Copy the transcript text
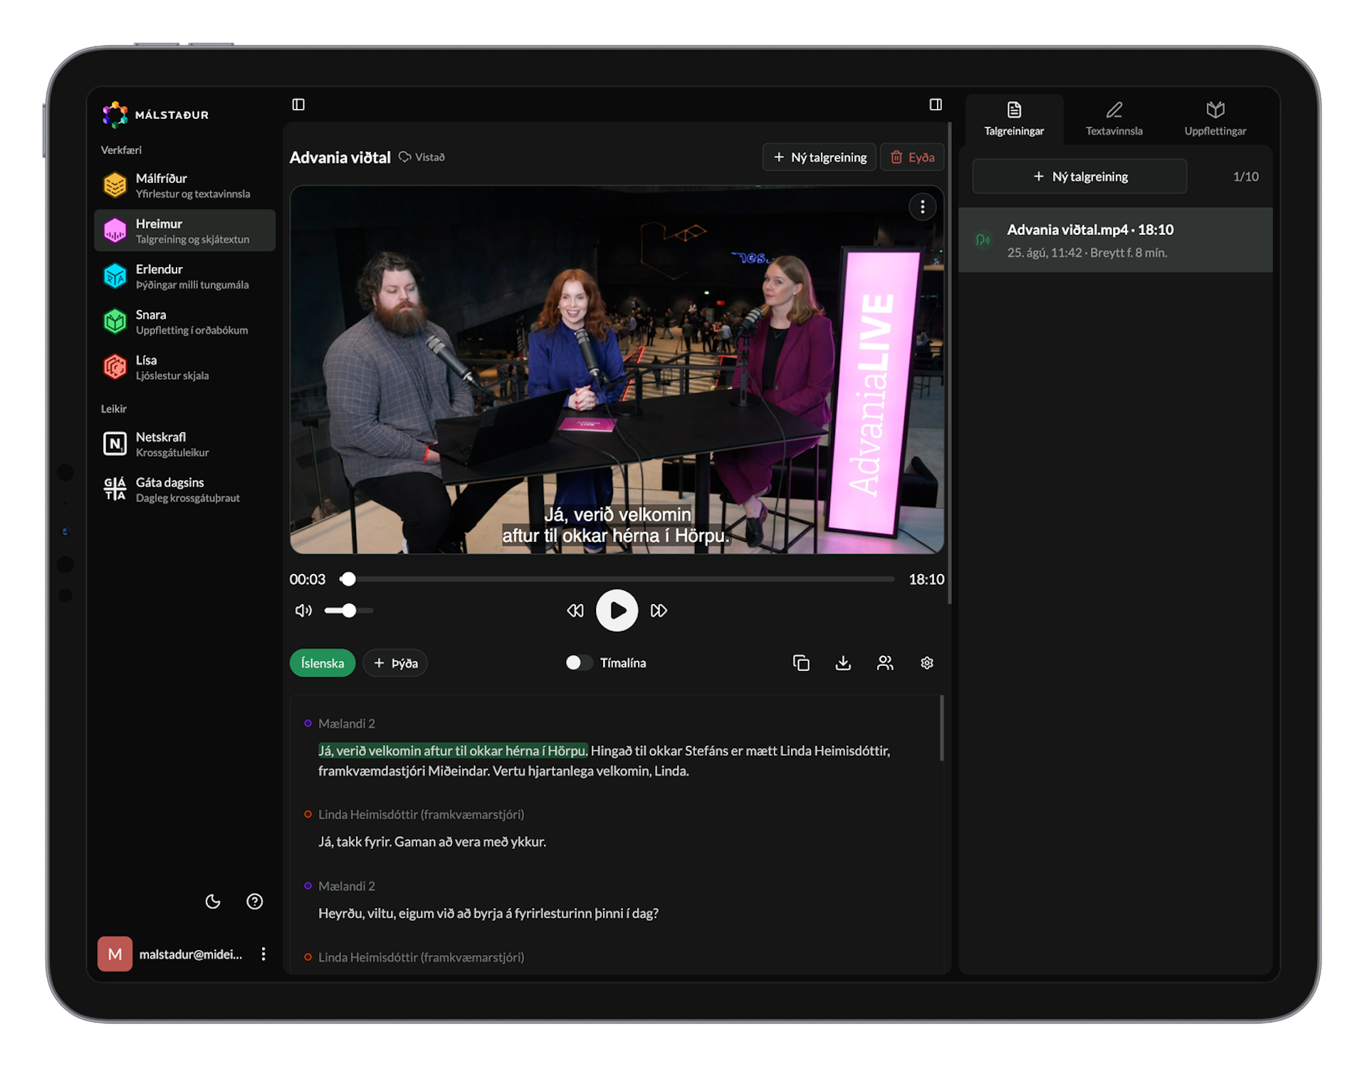Screen dimensions: 1367x1069 [801, 663]
